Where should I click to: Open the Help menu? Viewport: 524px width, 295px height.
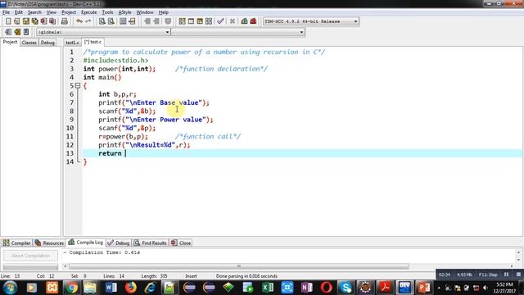click(163, 12)
